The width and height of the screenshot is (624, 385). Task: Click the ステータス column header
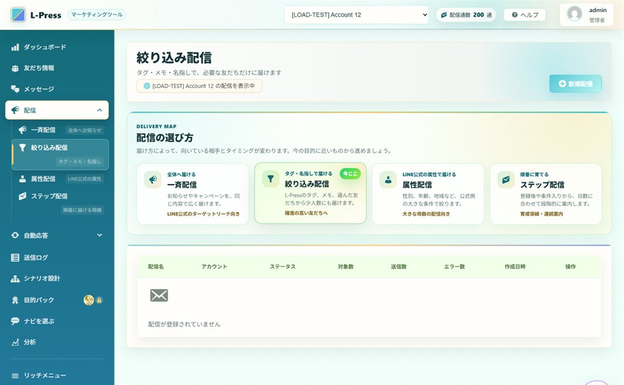coord(283,267)
